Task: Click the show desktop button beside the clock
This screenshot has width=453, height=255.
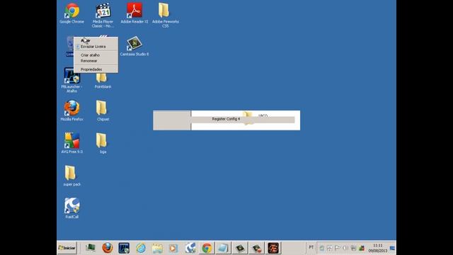Action: [392, 248]
